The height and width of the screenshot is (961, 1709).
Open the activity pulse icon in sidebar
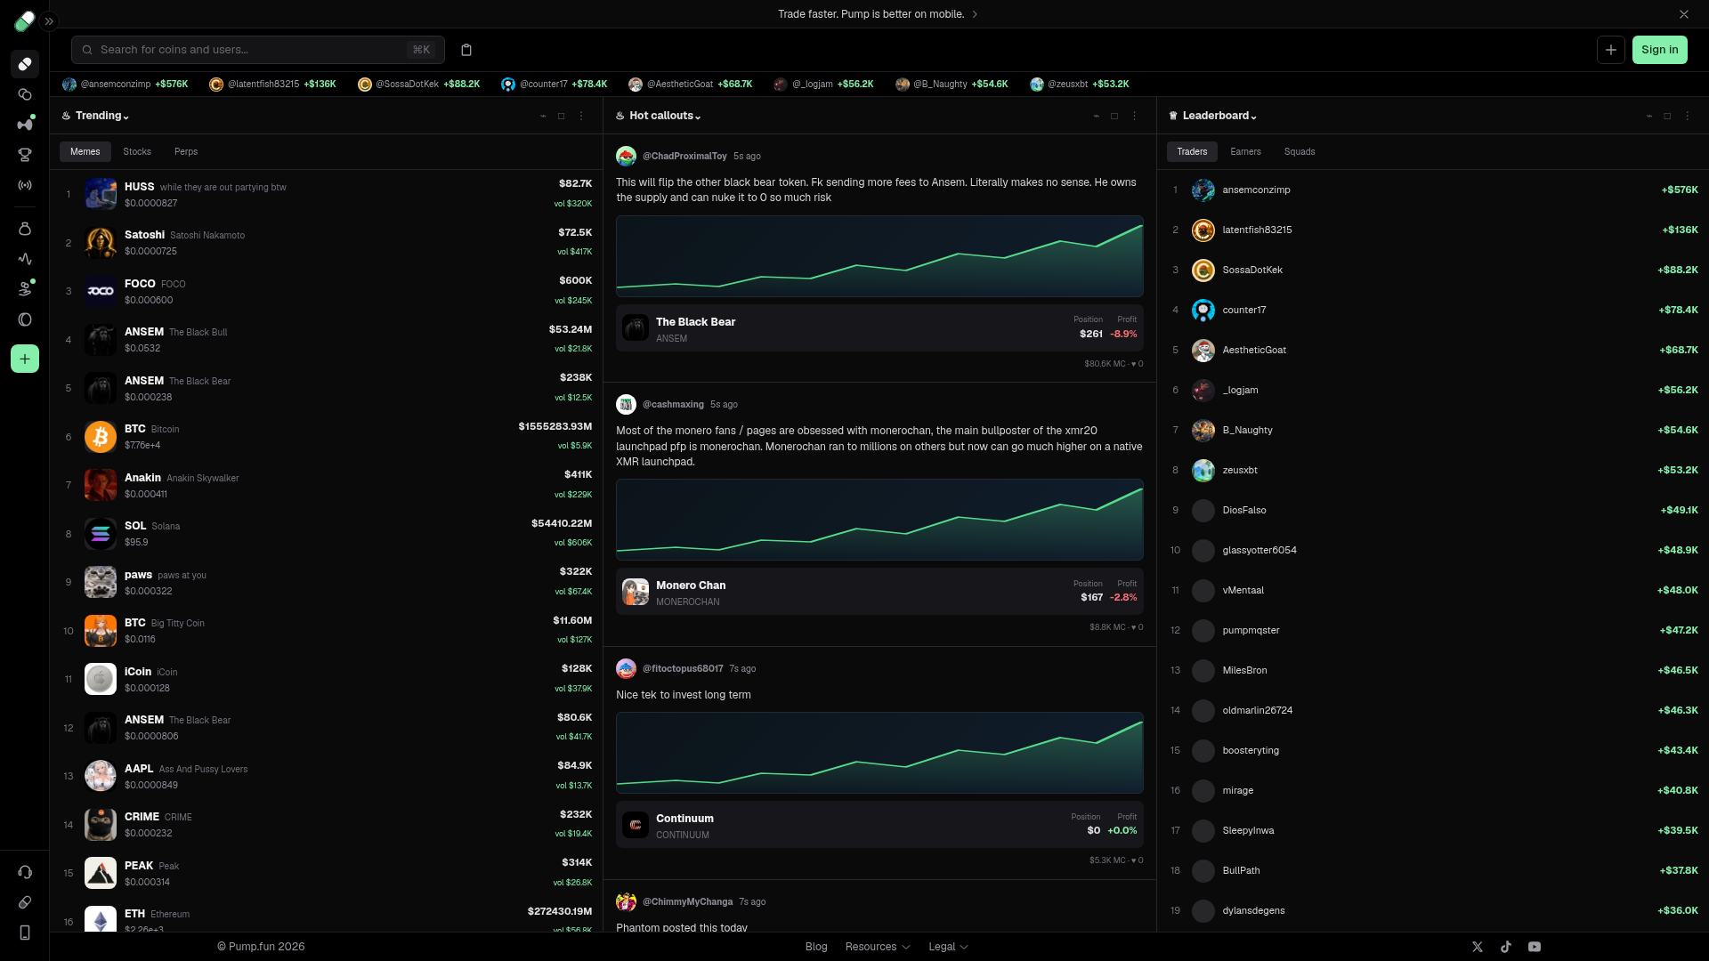point(25,259)
